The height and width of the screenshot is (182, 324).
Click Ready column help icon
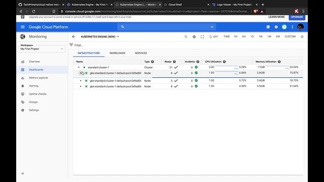tap(174, 62)
